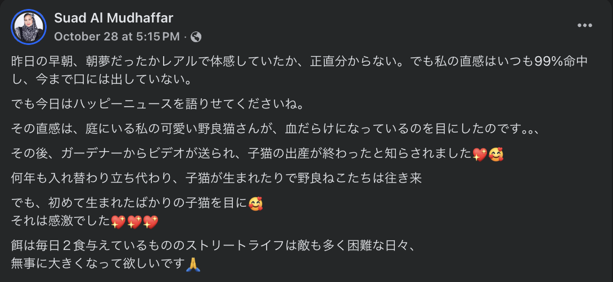This screenshot has width=613, height=282.
Task: Click the folded hands emoji at post end
Action: (193, 263)
